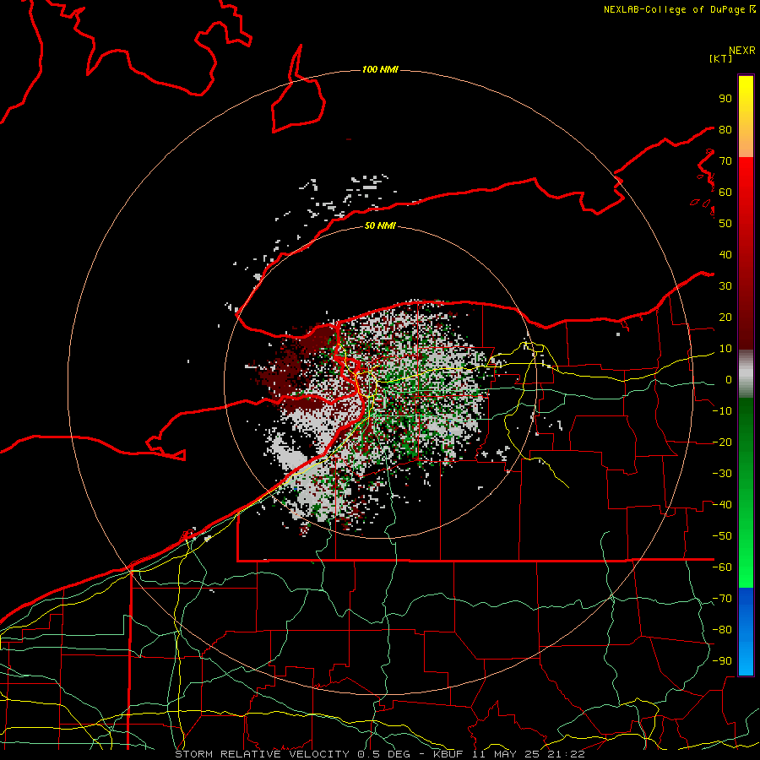
Task: Click the 0 scale label
Action: tap(729, 379)
